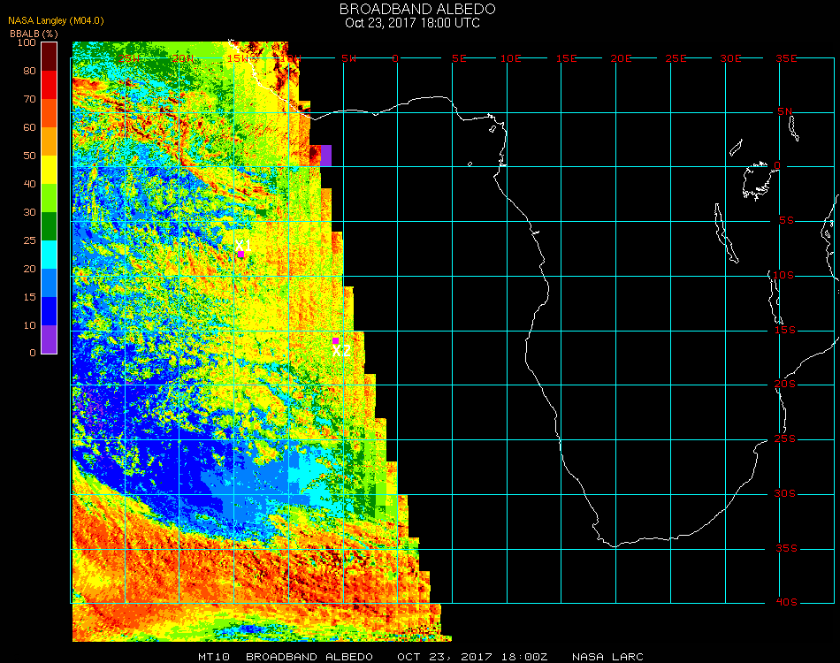Click the '35S' latitude label
This screenshot has height=663, width=840.
(786, 548)
